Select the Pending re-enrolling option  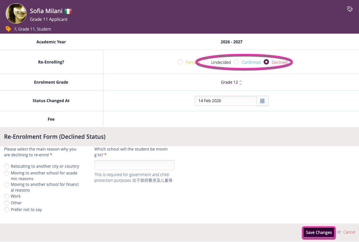[180, 62]
